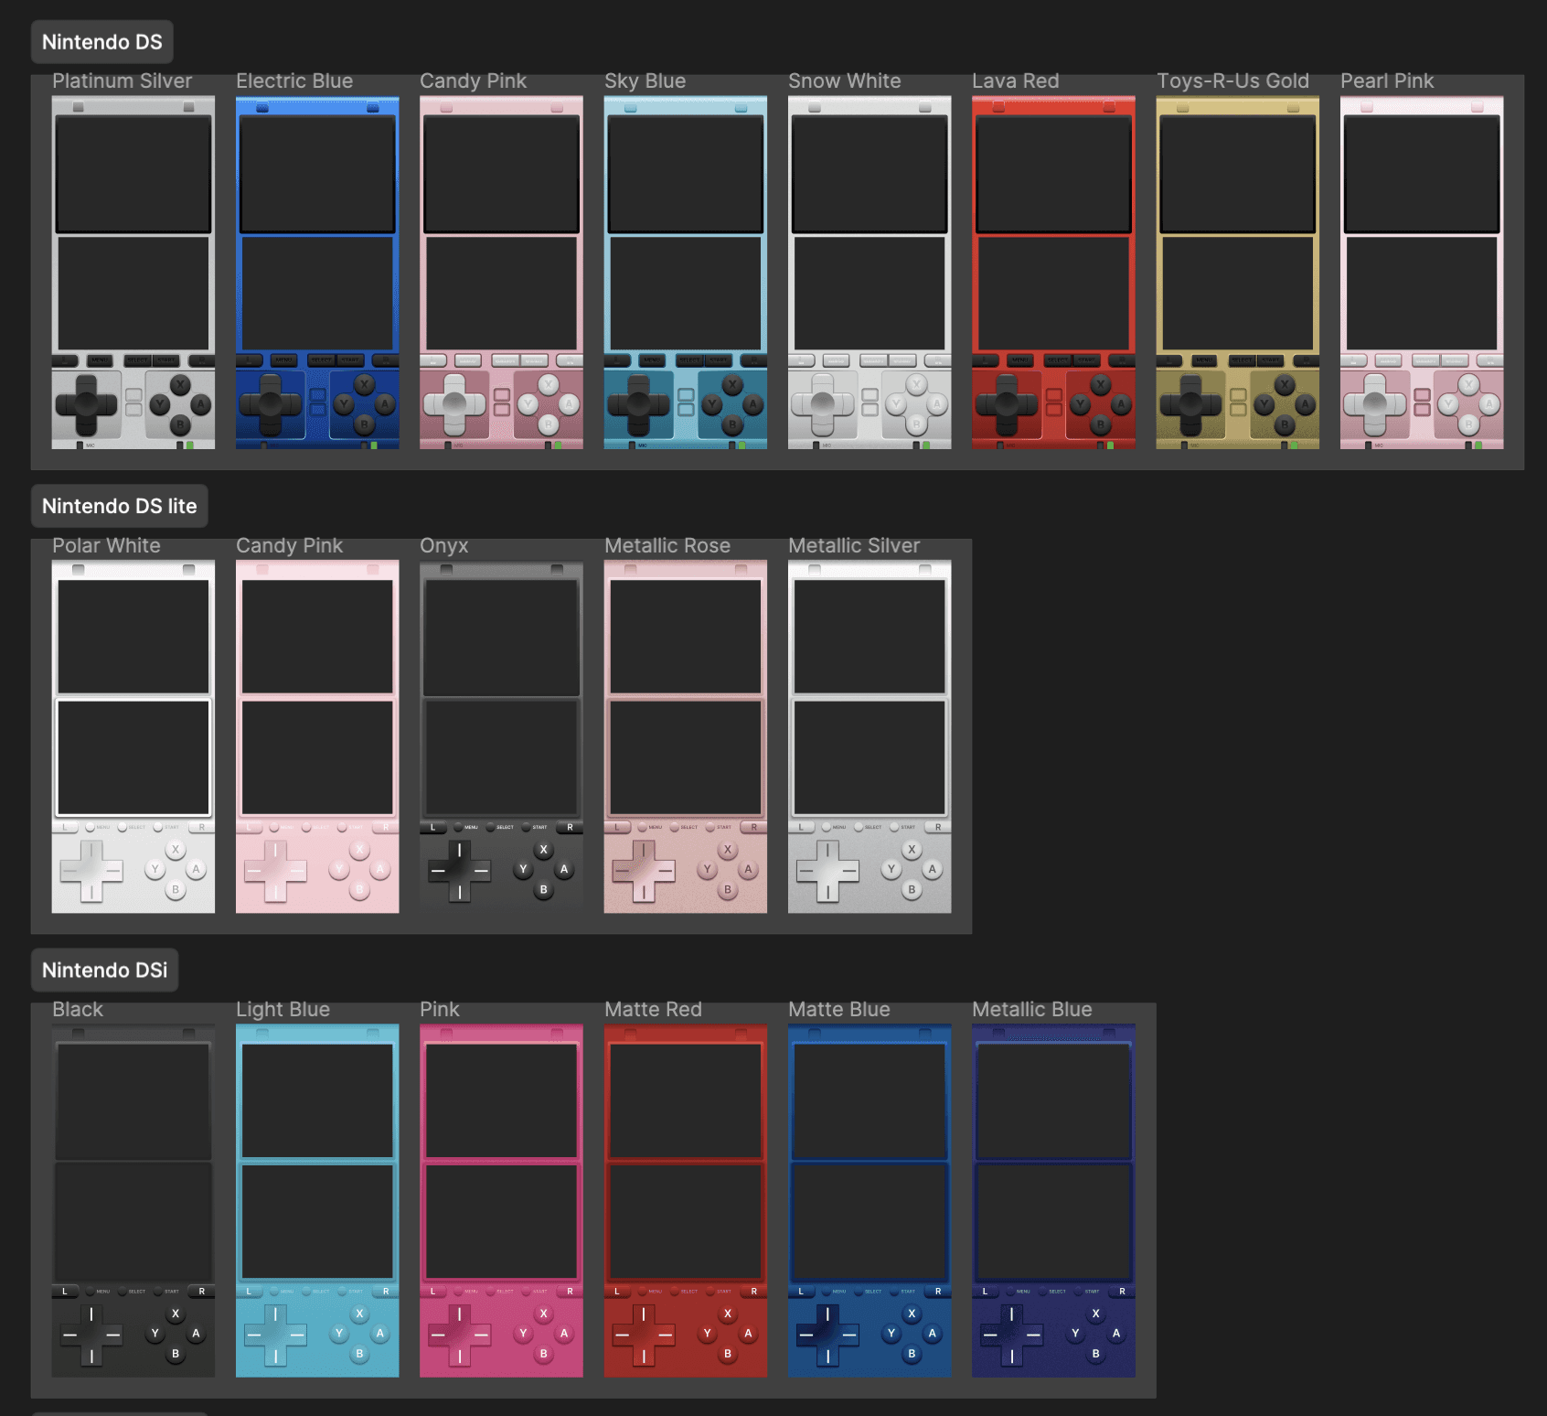Screen dimensions: 1547x1416
Task: Select the DSi Light Blue skin
Action: pos(317,1200)
